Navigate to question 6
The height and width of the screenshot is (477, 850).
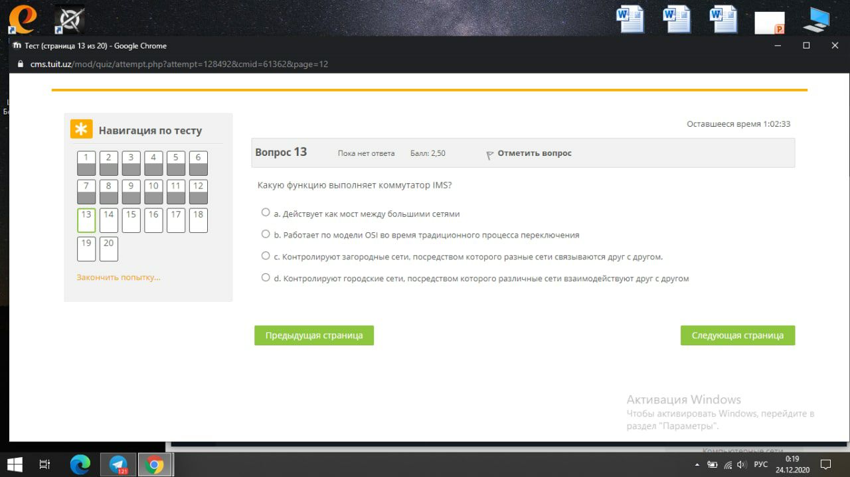point(199,163)
